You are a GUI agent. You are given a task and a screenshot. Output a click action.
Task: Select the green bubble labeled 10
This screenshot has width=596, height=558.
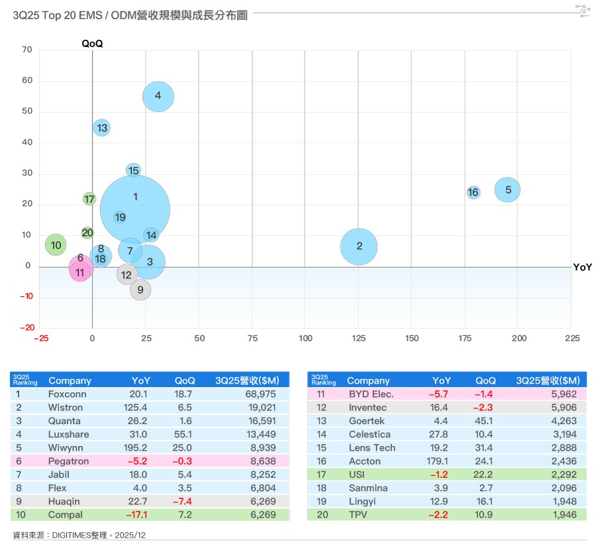pos(56,245)
